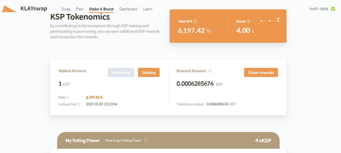This screenshot has width=341, height=153.
Task: Click the 4 vKSP voting power value
Action: point(263,140)
